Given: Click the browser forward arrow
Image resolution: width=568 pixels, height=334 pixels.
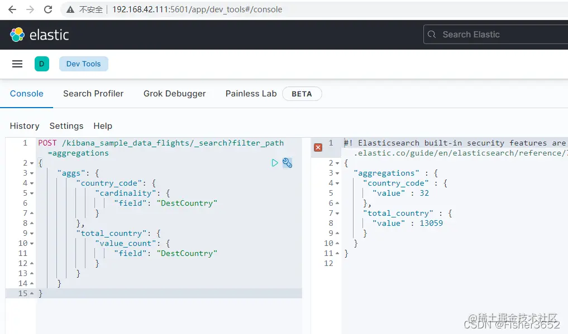Looking at the screenshot, I should [30, 9].
